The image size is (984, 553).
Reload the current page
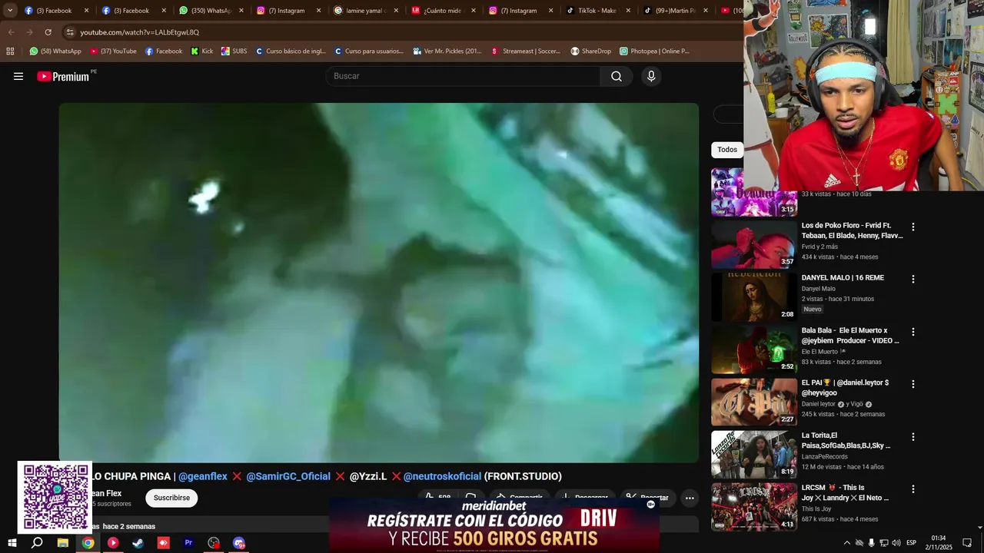click(48, 32)
